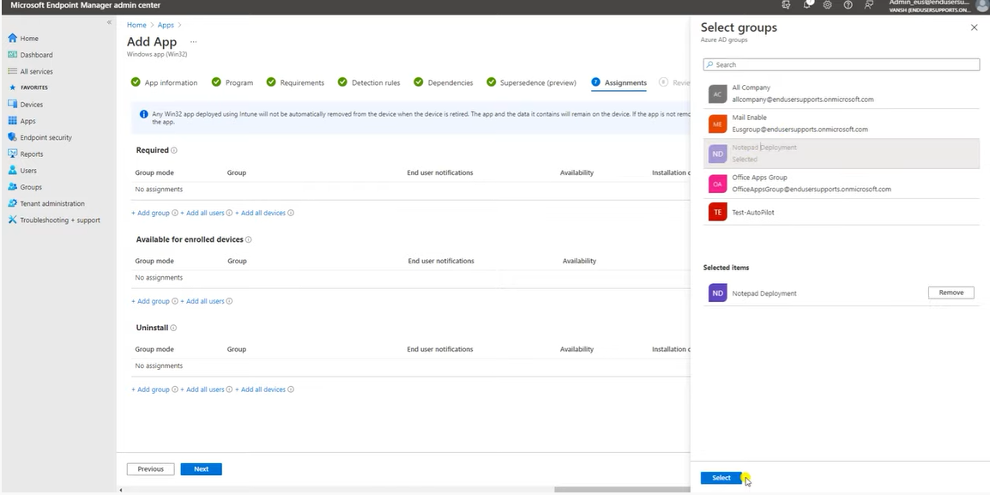Open the account avatar in the header
This screenshot has height=495, width=990.
pyautogui.click(x=981, y=6)
